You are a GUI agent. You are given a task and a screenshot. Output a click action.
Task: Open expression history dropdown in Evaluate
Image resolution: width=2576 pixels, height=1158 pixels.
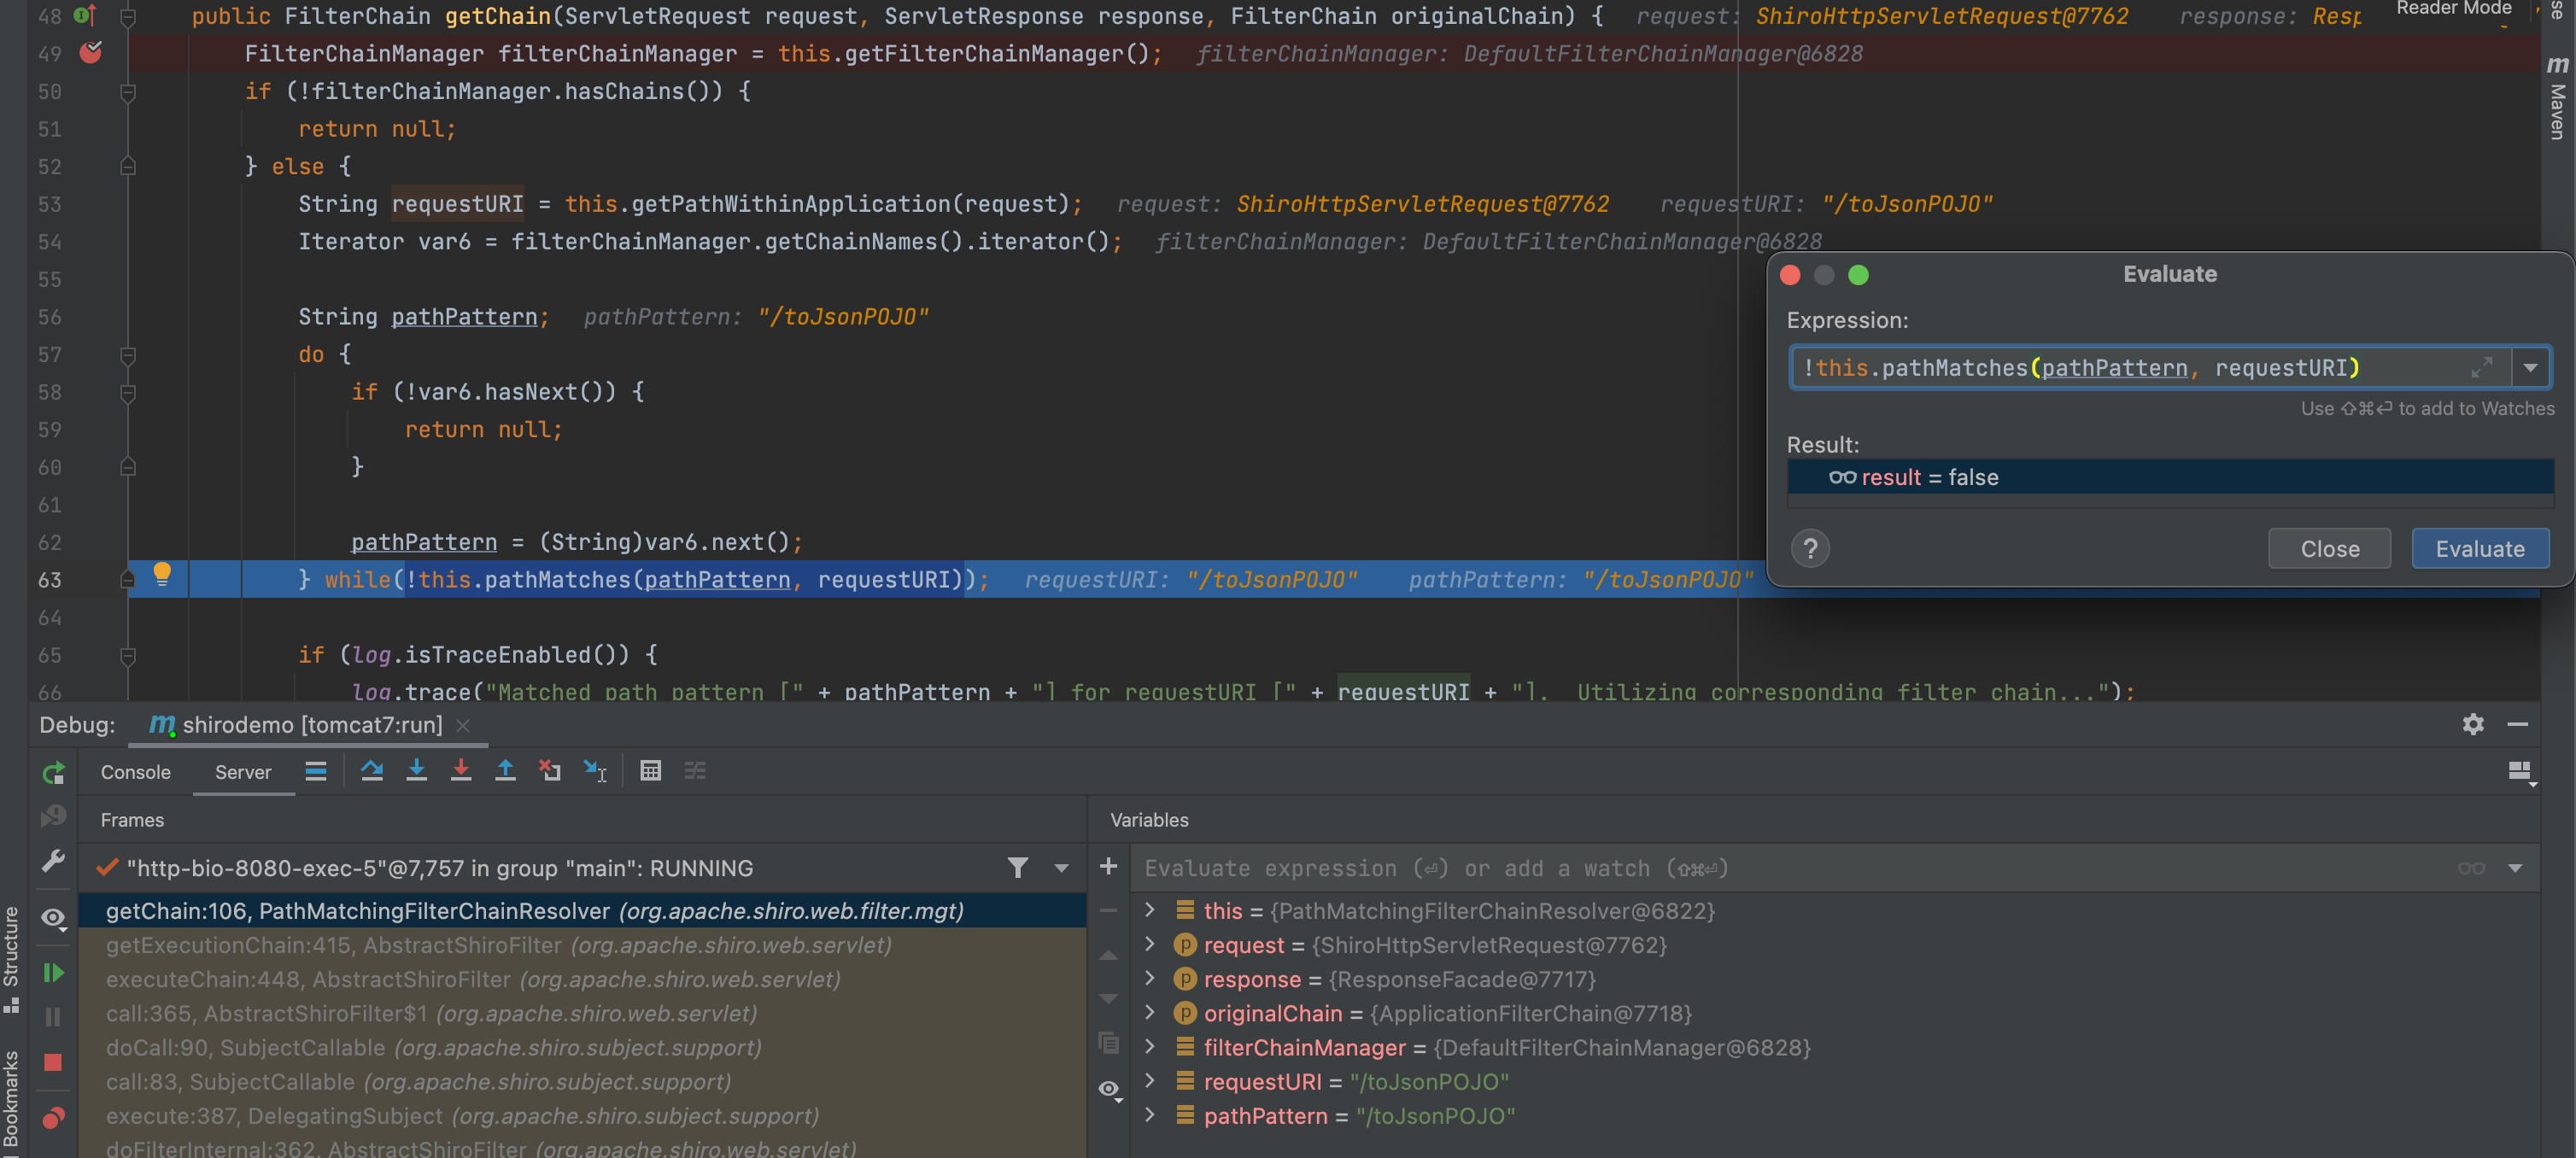pos(2530,368)
